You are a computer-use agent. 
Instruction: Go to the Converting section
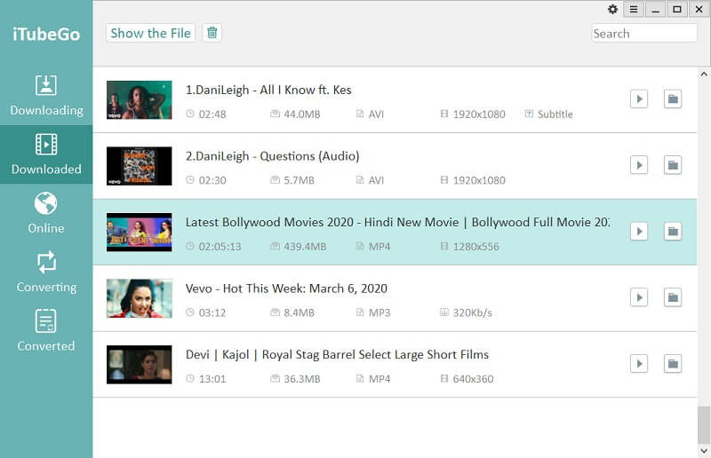(46, 272)
